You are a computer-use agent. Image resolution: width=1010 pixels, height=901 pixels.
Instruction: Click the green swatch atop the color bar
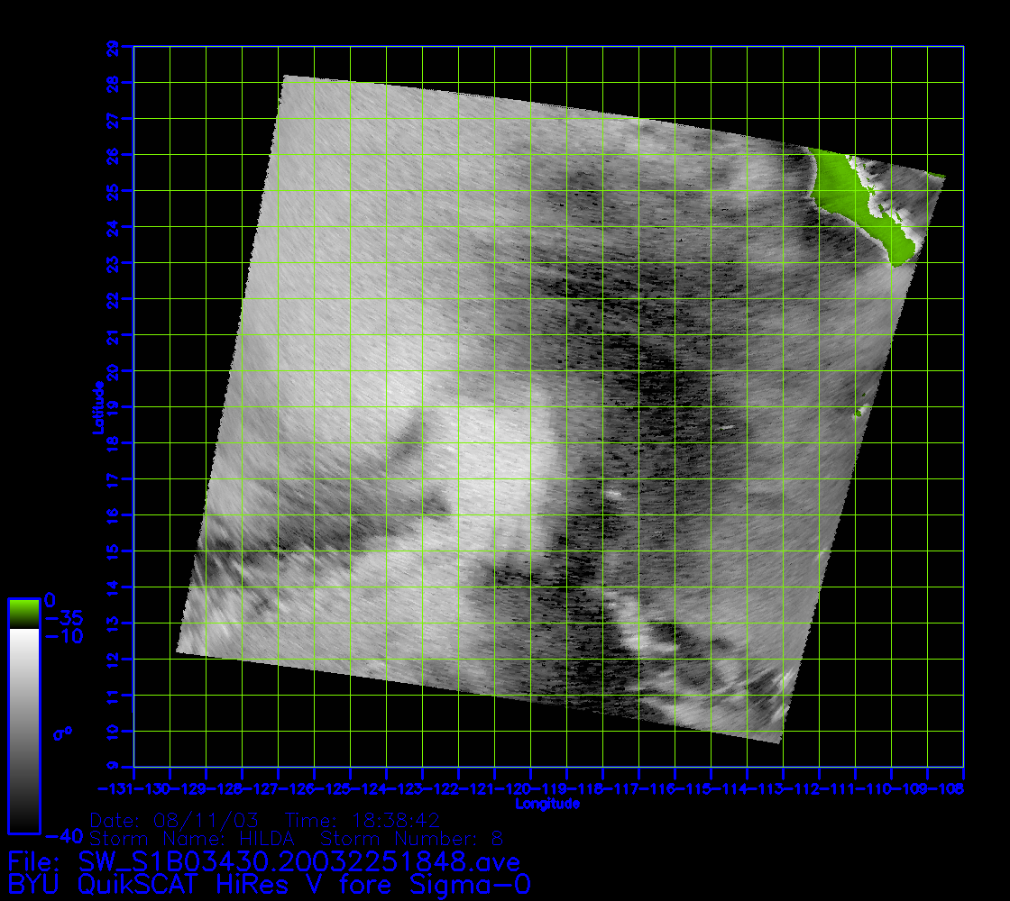point(23,614)
